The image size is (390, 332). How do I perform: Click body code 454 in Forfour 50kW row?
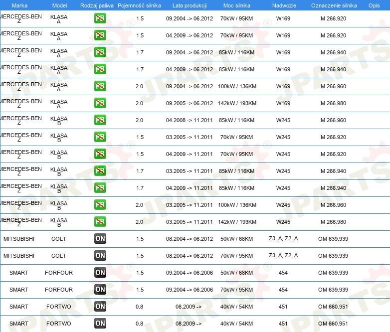click(x=283, y=273)
